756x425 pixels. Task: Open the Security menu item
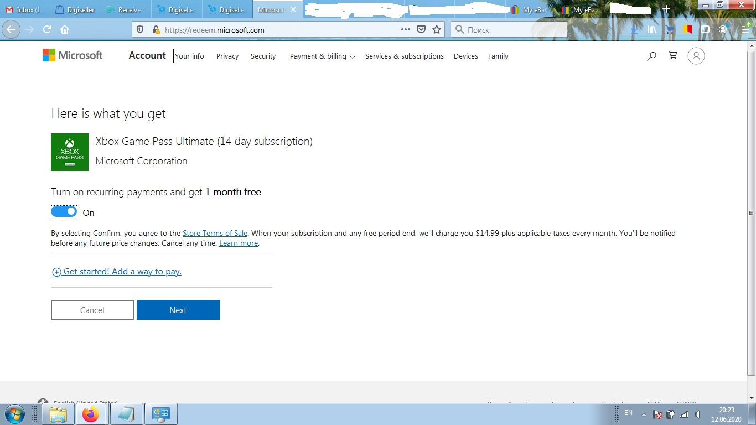pos(263,56)
